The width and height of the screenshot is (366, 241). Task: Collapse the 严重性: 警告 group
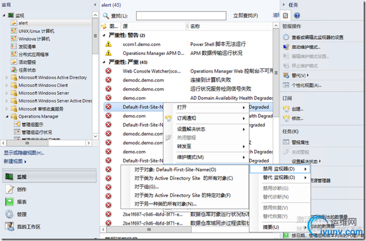(104, 35)
